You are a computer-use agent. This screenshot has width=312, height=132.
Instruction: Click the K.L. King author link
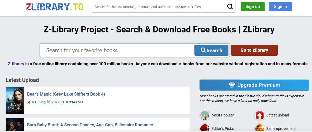point(39,102)
